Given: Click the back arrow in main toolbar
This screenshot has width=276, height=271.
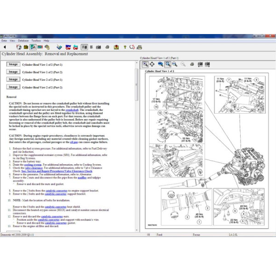Looking at the screenshot, I should click(4, 46).
